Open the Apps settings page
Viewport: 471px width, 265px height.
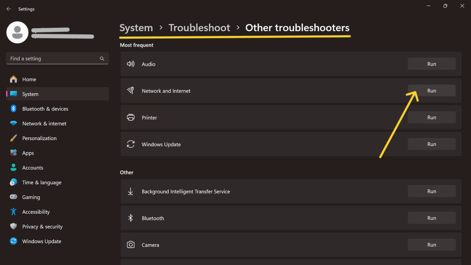57,153
